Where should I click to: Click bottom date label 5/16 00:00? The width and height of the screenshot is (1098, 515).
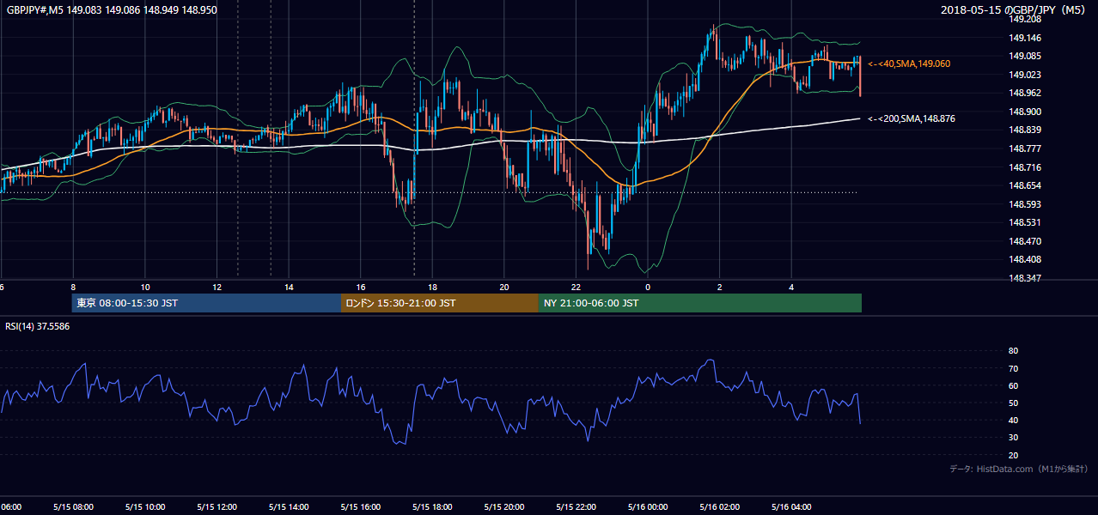click(x=647, y=506)
